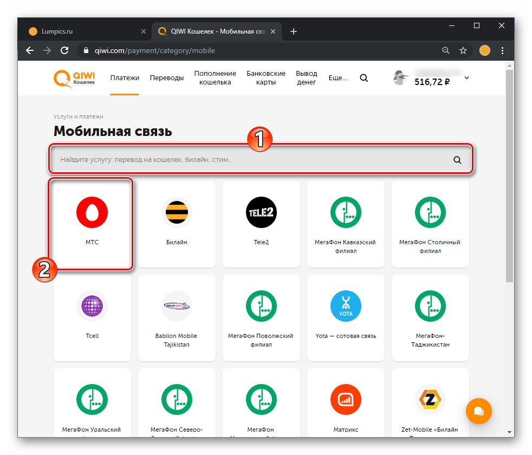Open a new tab with the plus button

(x=294, y=31)
